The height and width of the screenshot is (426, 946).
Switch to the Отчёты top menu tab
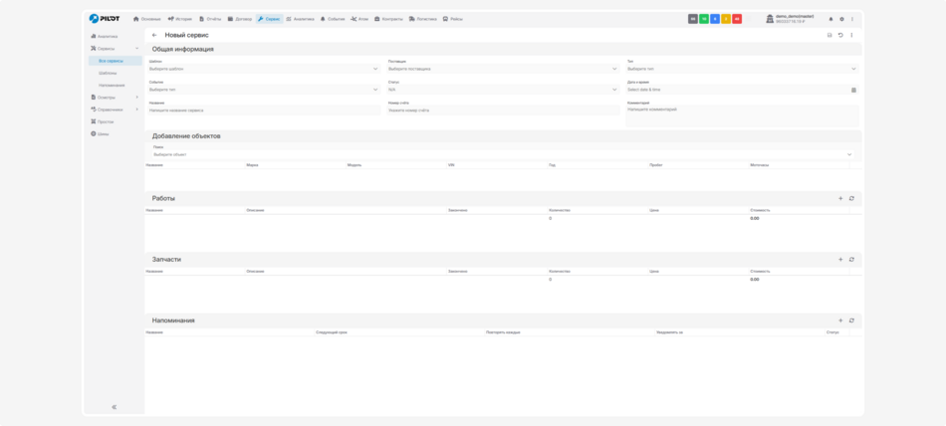210,19
